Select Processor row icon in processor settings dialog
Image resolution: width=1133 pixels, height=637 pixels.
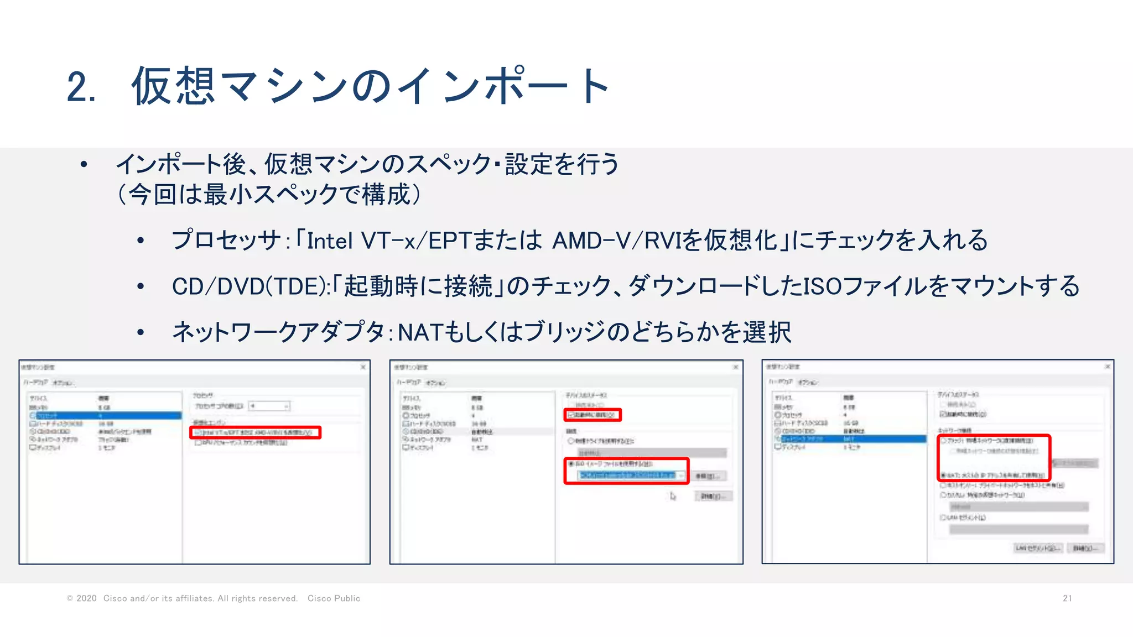pos(33,415)
